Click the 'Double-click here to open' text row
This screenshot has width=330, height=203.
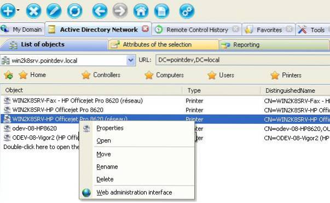[41, 147]
